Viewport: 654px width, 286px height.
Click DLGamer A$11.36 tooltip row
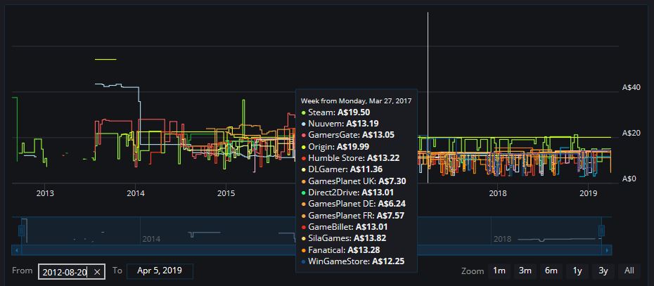[342, 169]
